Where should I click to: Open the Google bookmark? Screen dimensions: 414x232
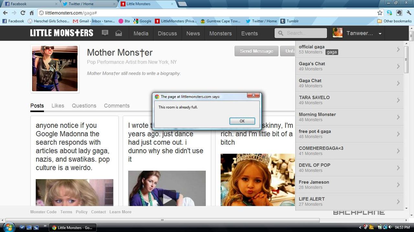coord(142,21)
